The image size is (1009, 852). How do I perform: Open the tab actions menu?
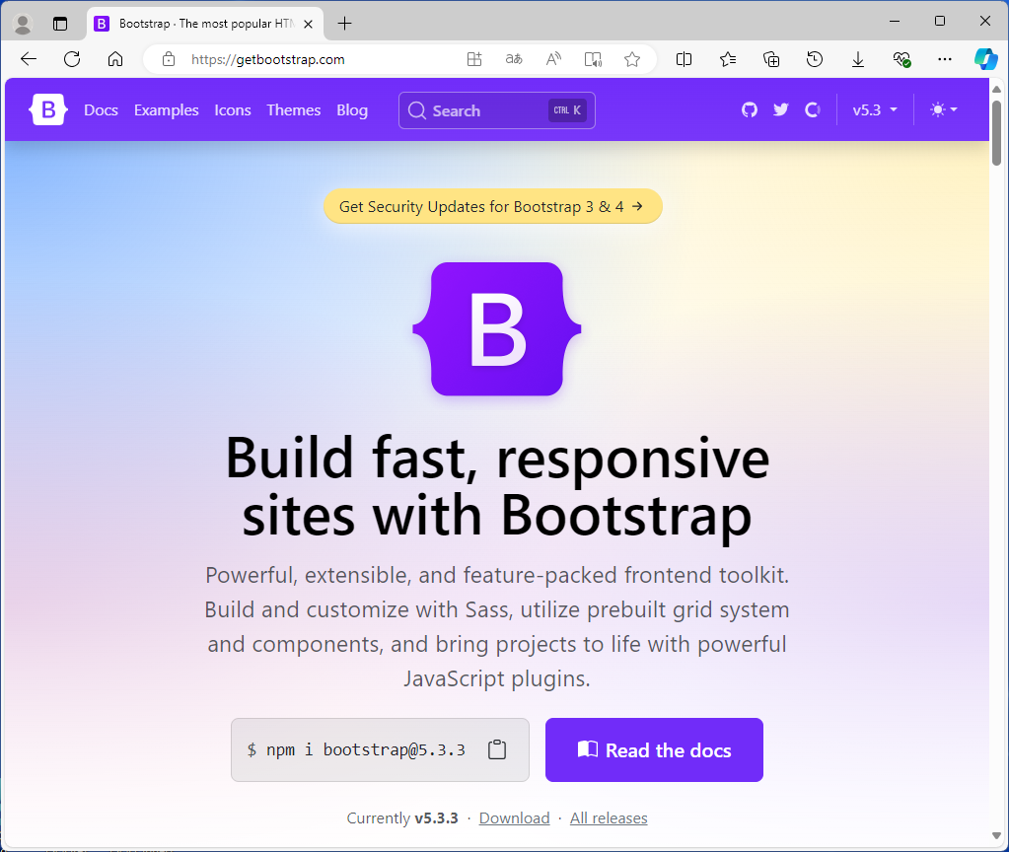click(x=60, y=24)
